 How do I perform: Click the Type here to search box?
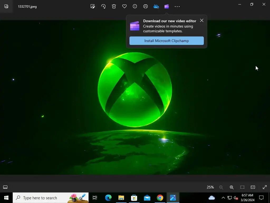tap(51, 198)
